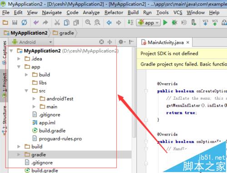
Task: Expand the .idea folder
Action: coord(19,59)
